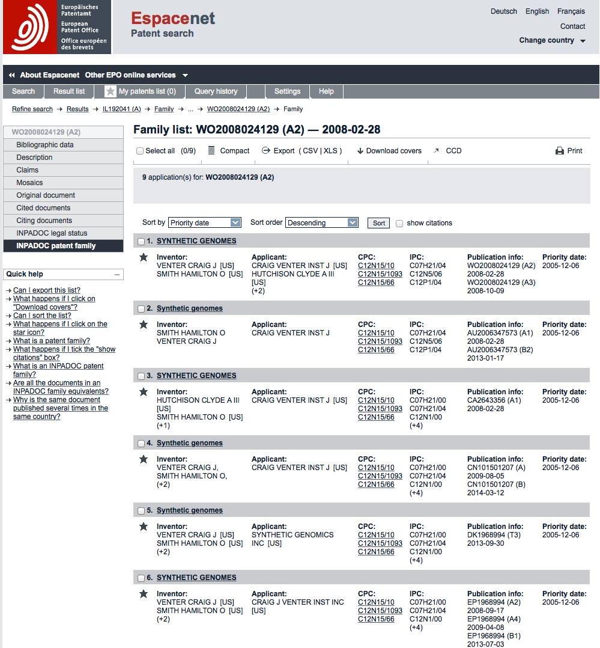Switch language to English
Image resolution: width=600 pixels, height=648 pixels.
(x=537, y=11)
